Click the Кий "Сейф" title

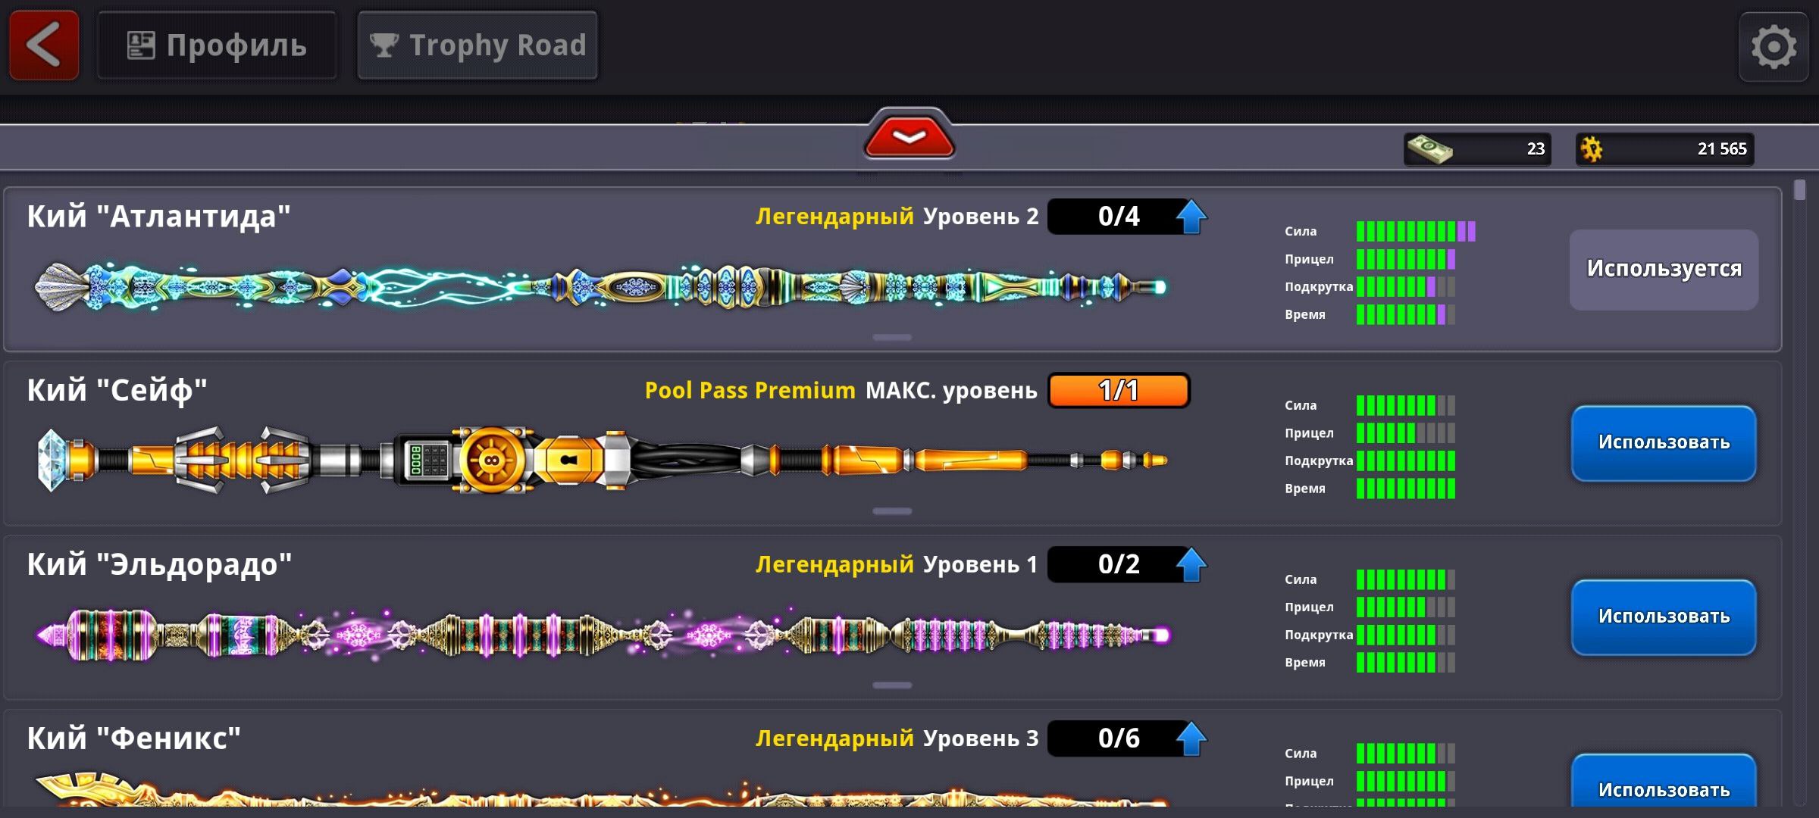(117, 392)
